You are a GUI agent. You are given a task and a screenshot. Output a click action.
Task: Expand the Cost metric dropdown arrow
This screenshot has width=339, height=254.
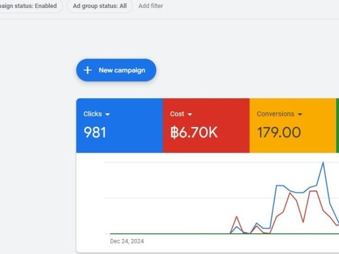tap(190, 114)
